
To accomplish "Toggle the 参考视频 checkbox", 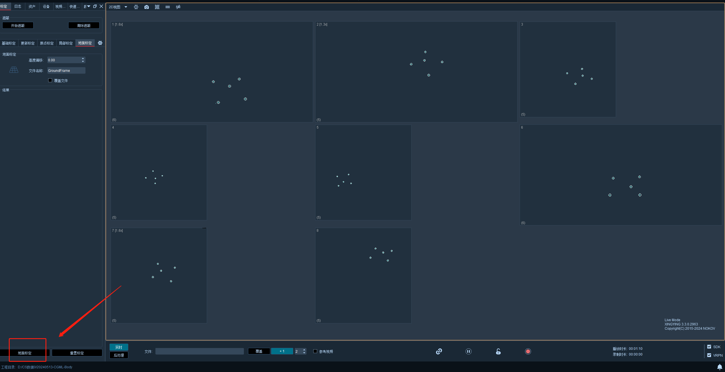I will (x=315, y=351).
